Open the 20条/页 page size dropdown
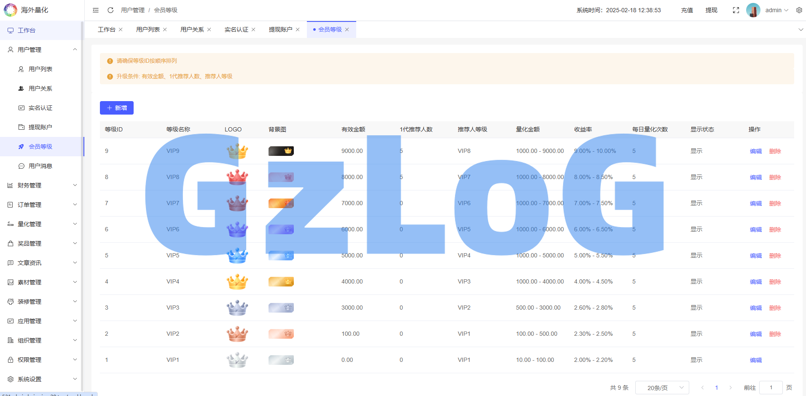 [x=662, y=388]
